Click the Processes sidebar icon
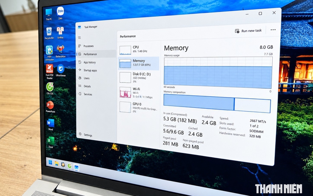The image size is (313, 196). (x=80, y=46)
